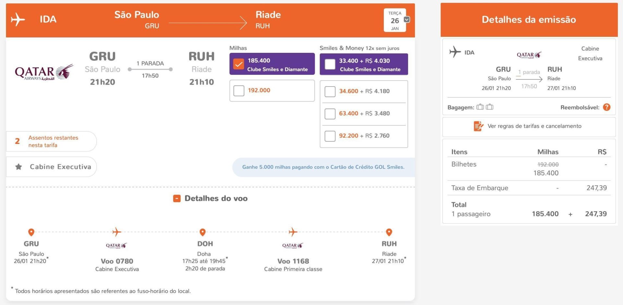Select the 92.200 + R$ 2.760 option
The width and height of the screenshot is (623, 305).
tap(330, 136)
